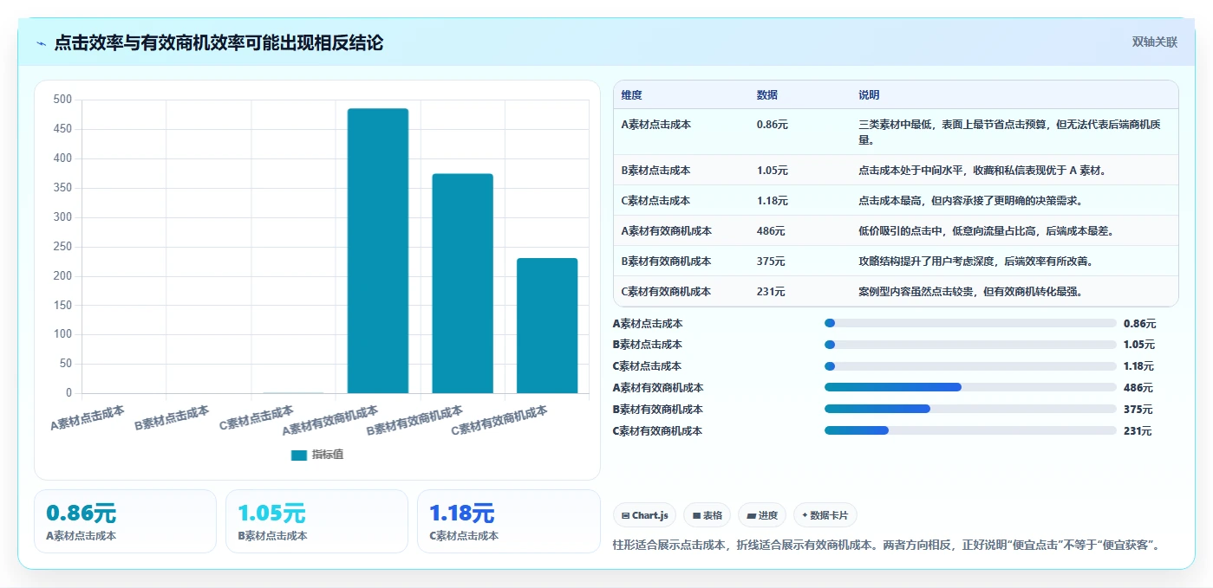Click the A素材有效商机成本 progress bar

[x=970, y=387]
